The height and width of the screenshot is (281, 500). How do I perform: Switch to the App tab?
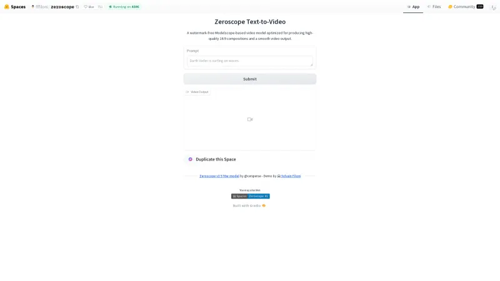tap(413, 7)
